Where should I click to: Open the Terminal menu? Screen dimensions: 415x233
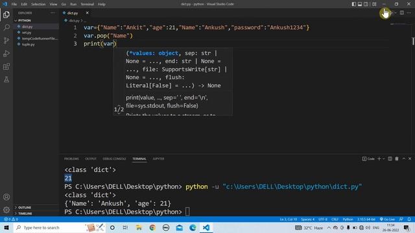[87, 4]
